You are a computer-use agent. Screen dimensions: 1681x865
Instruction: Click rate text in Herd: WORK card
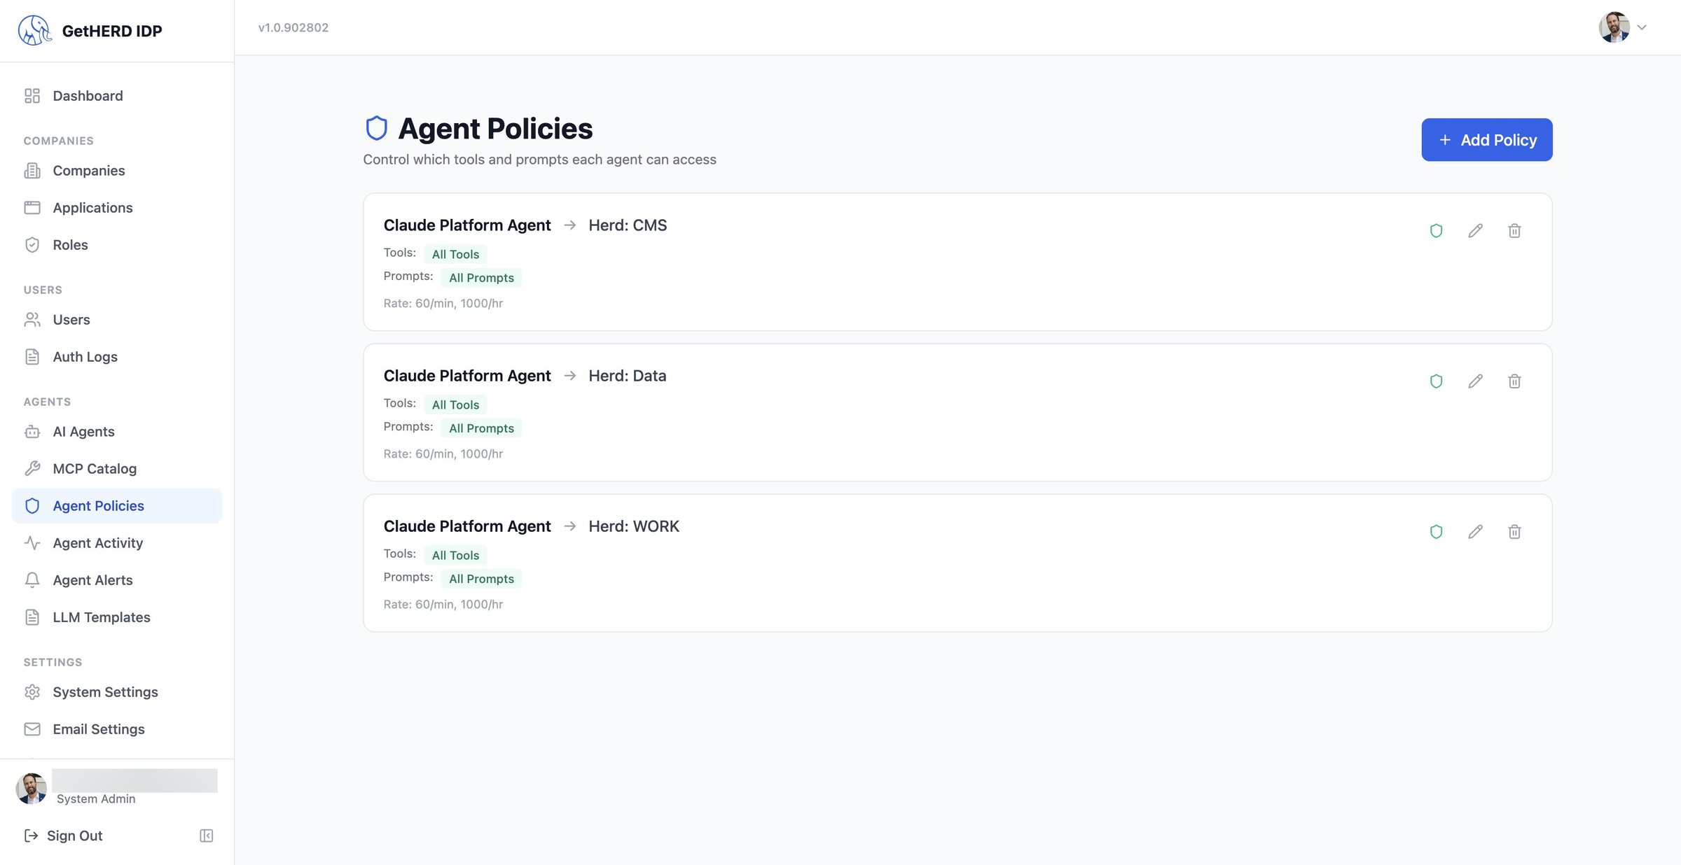(443, 604)
